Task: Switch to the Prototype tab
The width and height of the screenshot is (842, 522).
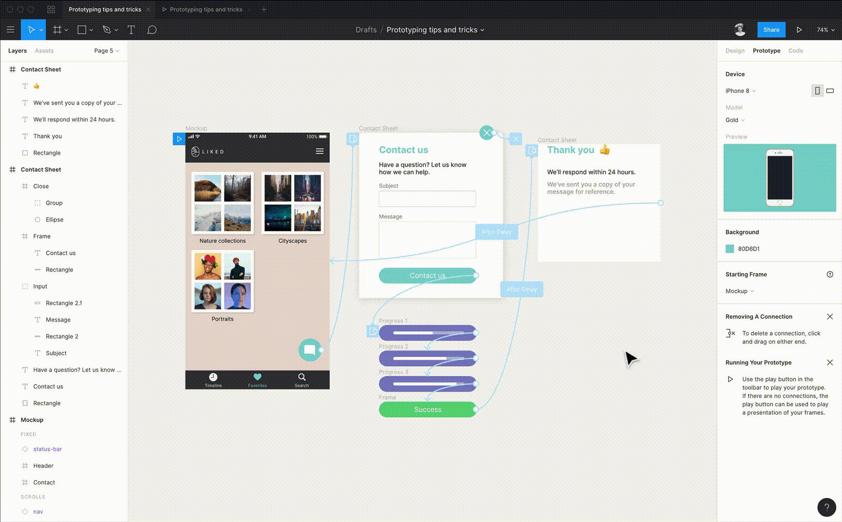Action: pos(766,51)
